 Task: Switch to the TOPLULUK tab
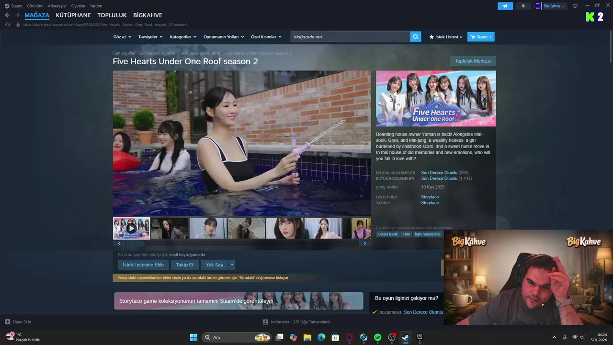[112, 15]
